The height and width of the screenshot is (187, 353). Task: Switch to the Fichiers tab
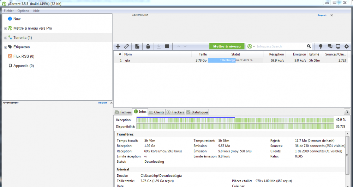click(x=123, y=112)
